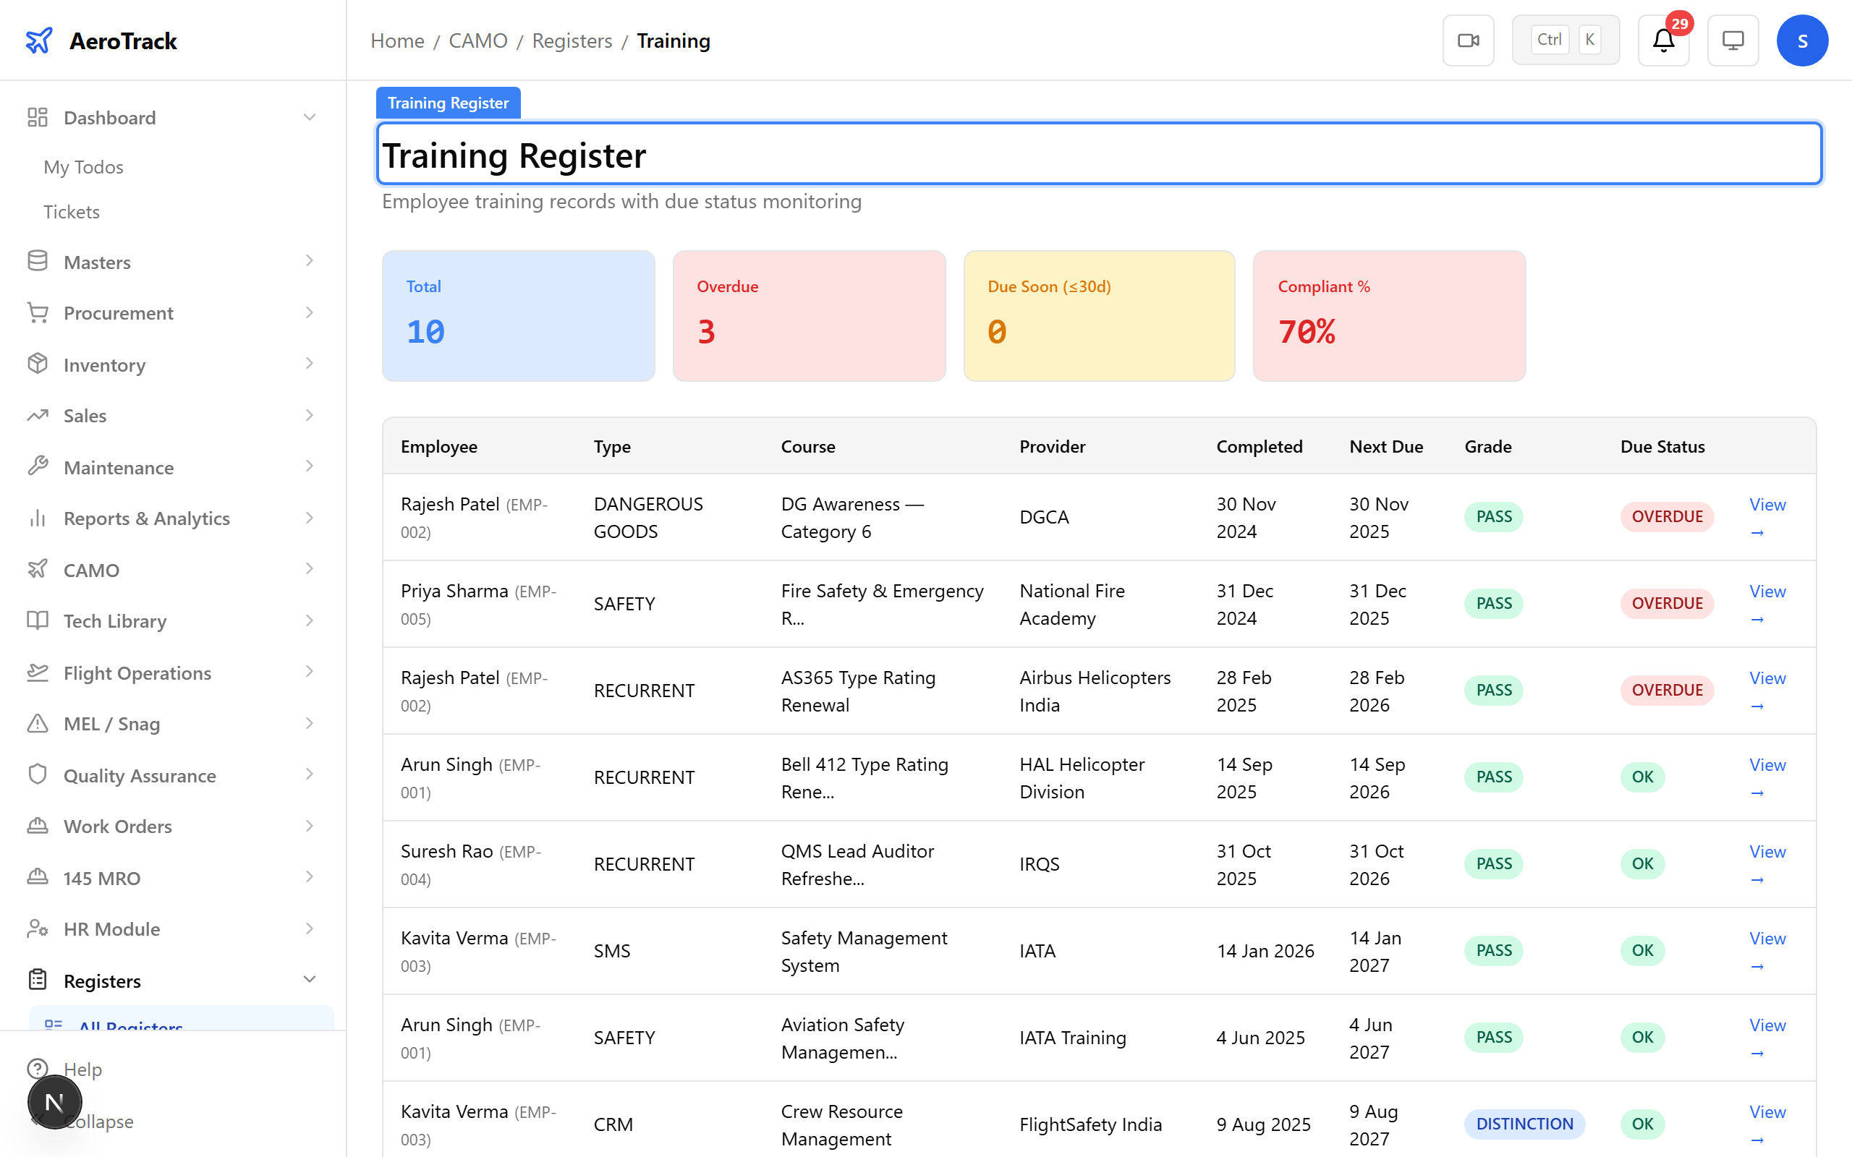Select the MEL / Snag warning icon
Viewport: 1852px width, 1157px height.
pyautogui.click(x=38, y=723)
